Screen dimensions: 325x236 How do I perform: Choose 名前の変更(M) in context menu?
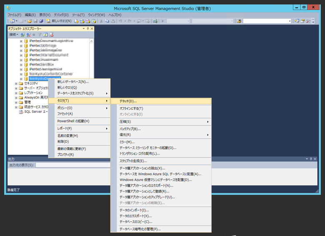[x=79, y=136]
